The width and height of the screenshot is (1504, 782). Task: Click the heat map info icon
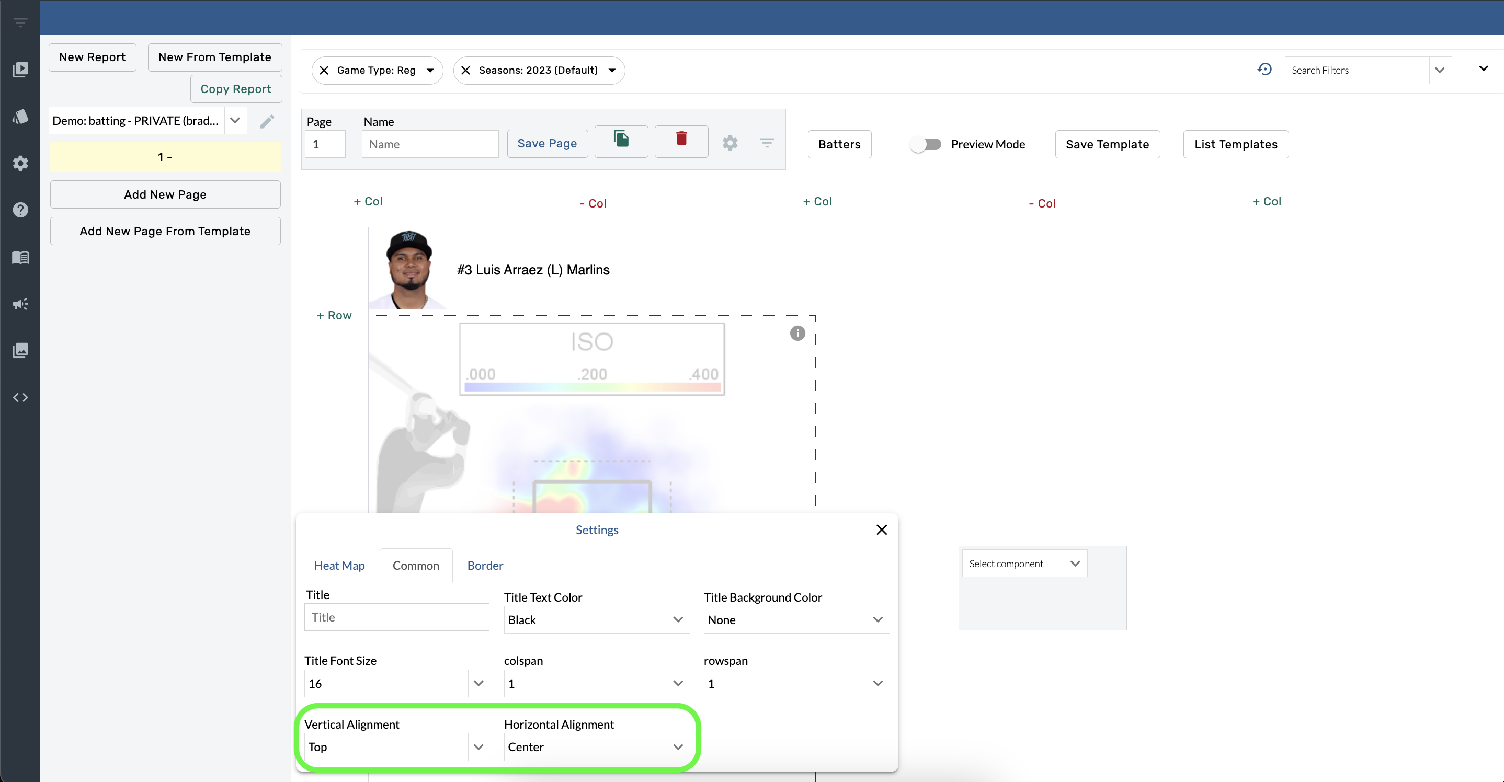pyautogui.click(x=797, y=333)
